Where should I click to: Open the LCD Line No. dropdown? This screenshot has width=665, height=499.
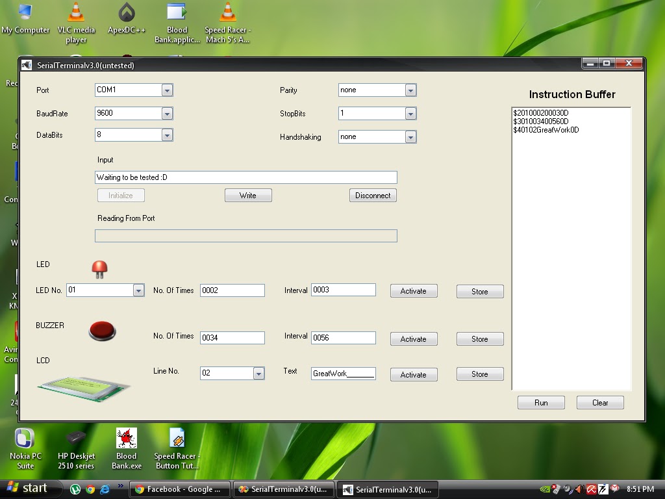257,373
